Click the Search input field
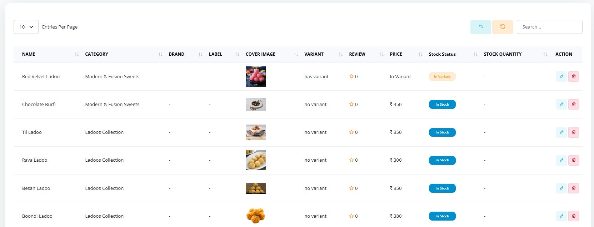This screenshot has width=594, height=227. 549,27
